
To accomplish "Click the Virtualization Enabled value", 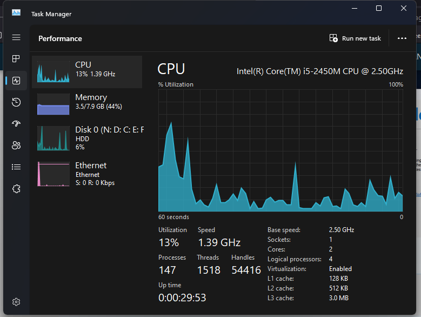I will click(340, 269).
